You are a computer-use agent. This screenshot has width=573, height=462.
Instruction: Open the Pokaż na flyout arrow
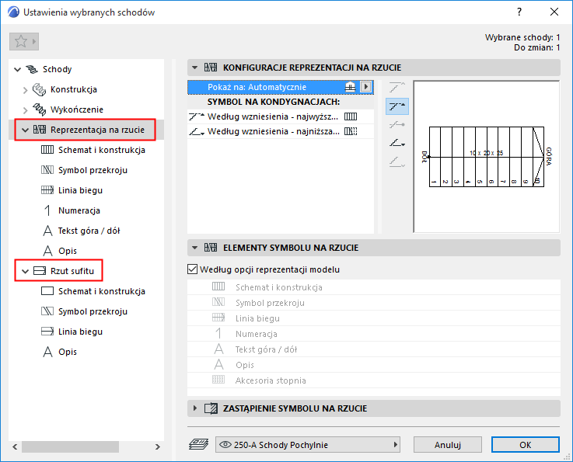365,87
